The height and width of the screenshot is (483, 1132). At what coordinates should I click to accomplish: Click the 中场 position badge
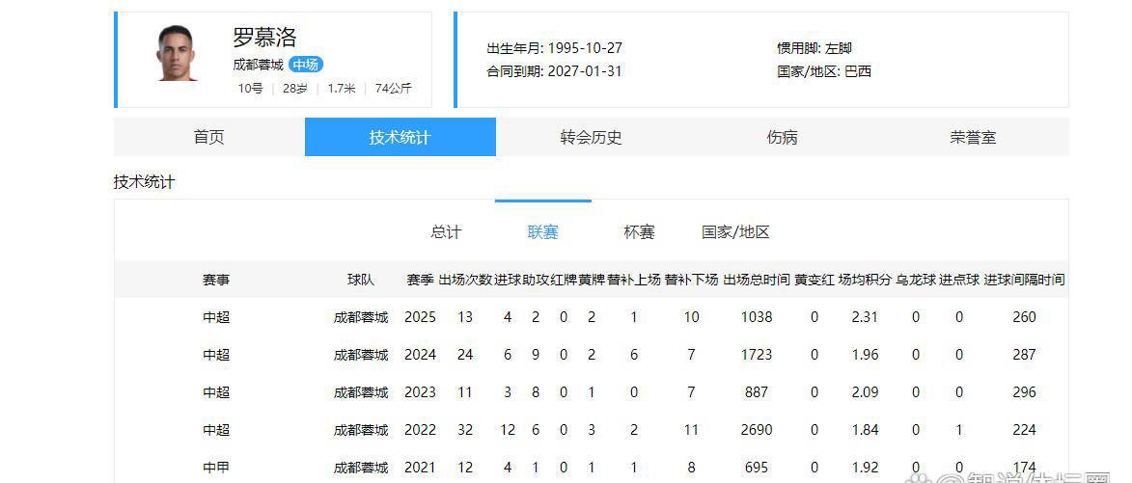point(306,65)
